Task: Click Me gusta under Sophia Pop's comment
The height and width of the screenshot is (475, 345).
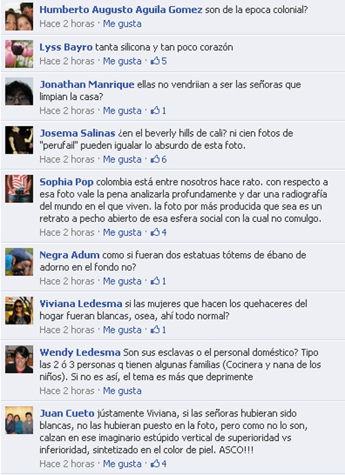Action: [x=122, y=232]
